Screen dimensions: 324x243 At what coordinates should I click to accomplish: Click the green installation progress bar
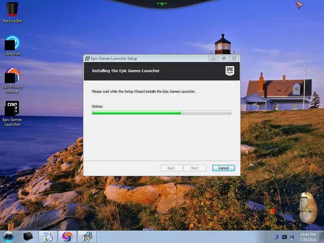[x=161, y=113]
